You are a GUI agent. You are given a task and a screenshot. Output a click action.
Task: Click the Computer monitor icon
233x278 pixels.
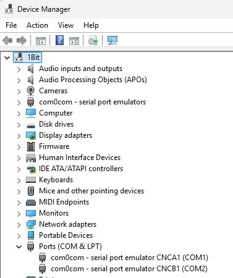pyautogui.click(x=31, y=113)
